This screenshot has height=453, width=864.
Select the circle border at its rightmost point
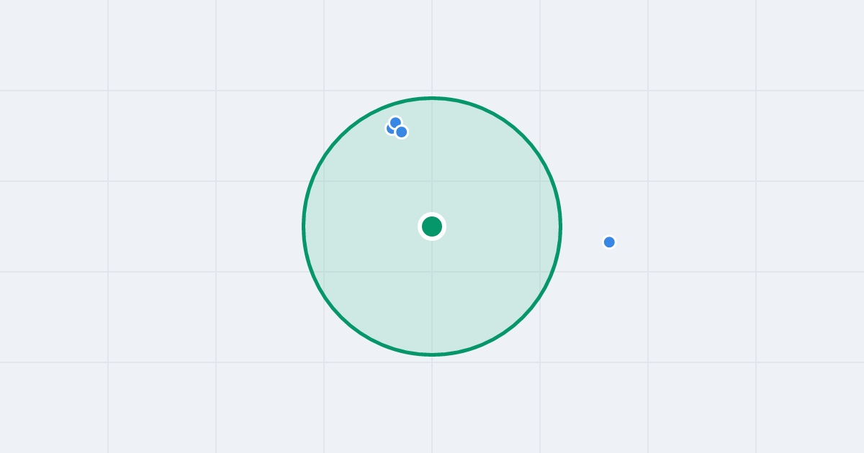pyautogui.click(x=561, y=226)
